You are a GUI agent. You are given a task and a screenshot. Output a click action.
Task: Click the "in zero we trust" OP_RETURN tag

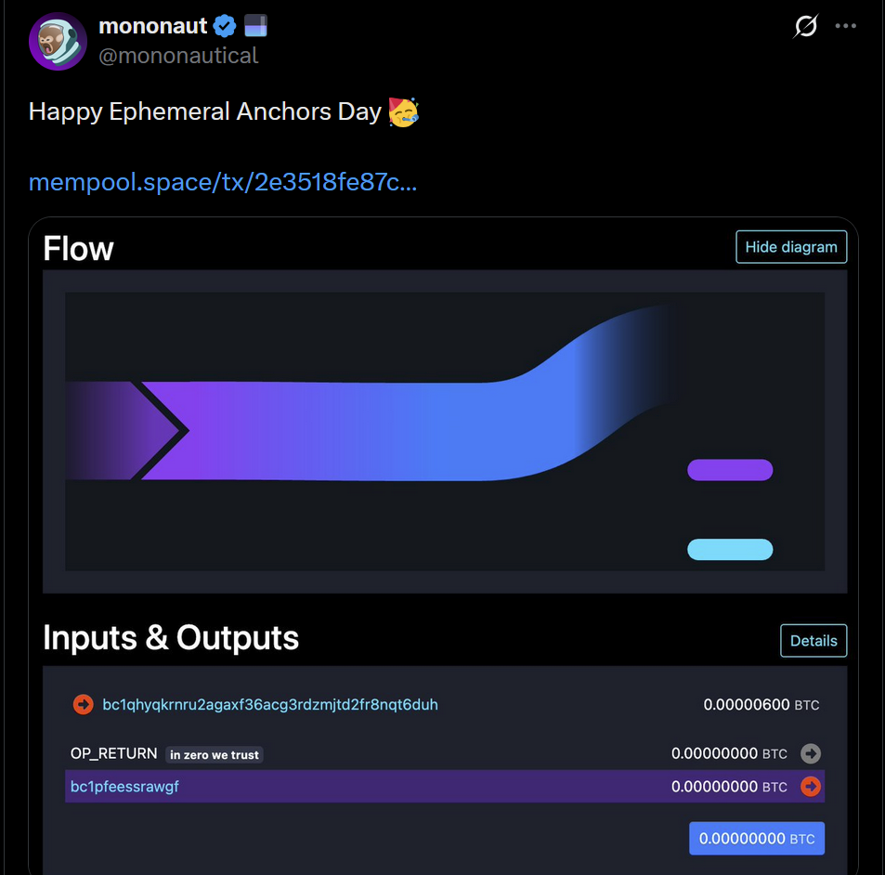(215, 755)
